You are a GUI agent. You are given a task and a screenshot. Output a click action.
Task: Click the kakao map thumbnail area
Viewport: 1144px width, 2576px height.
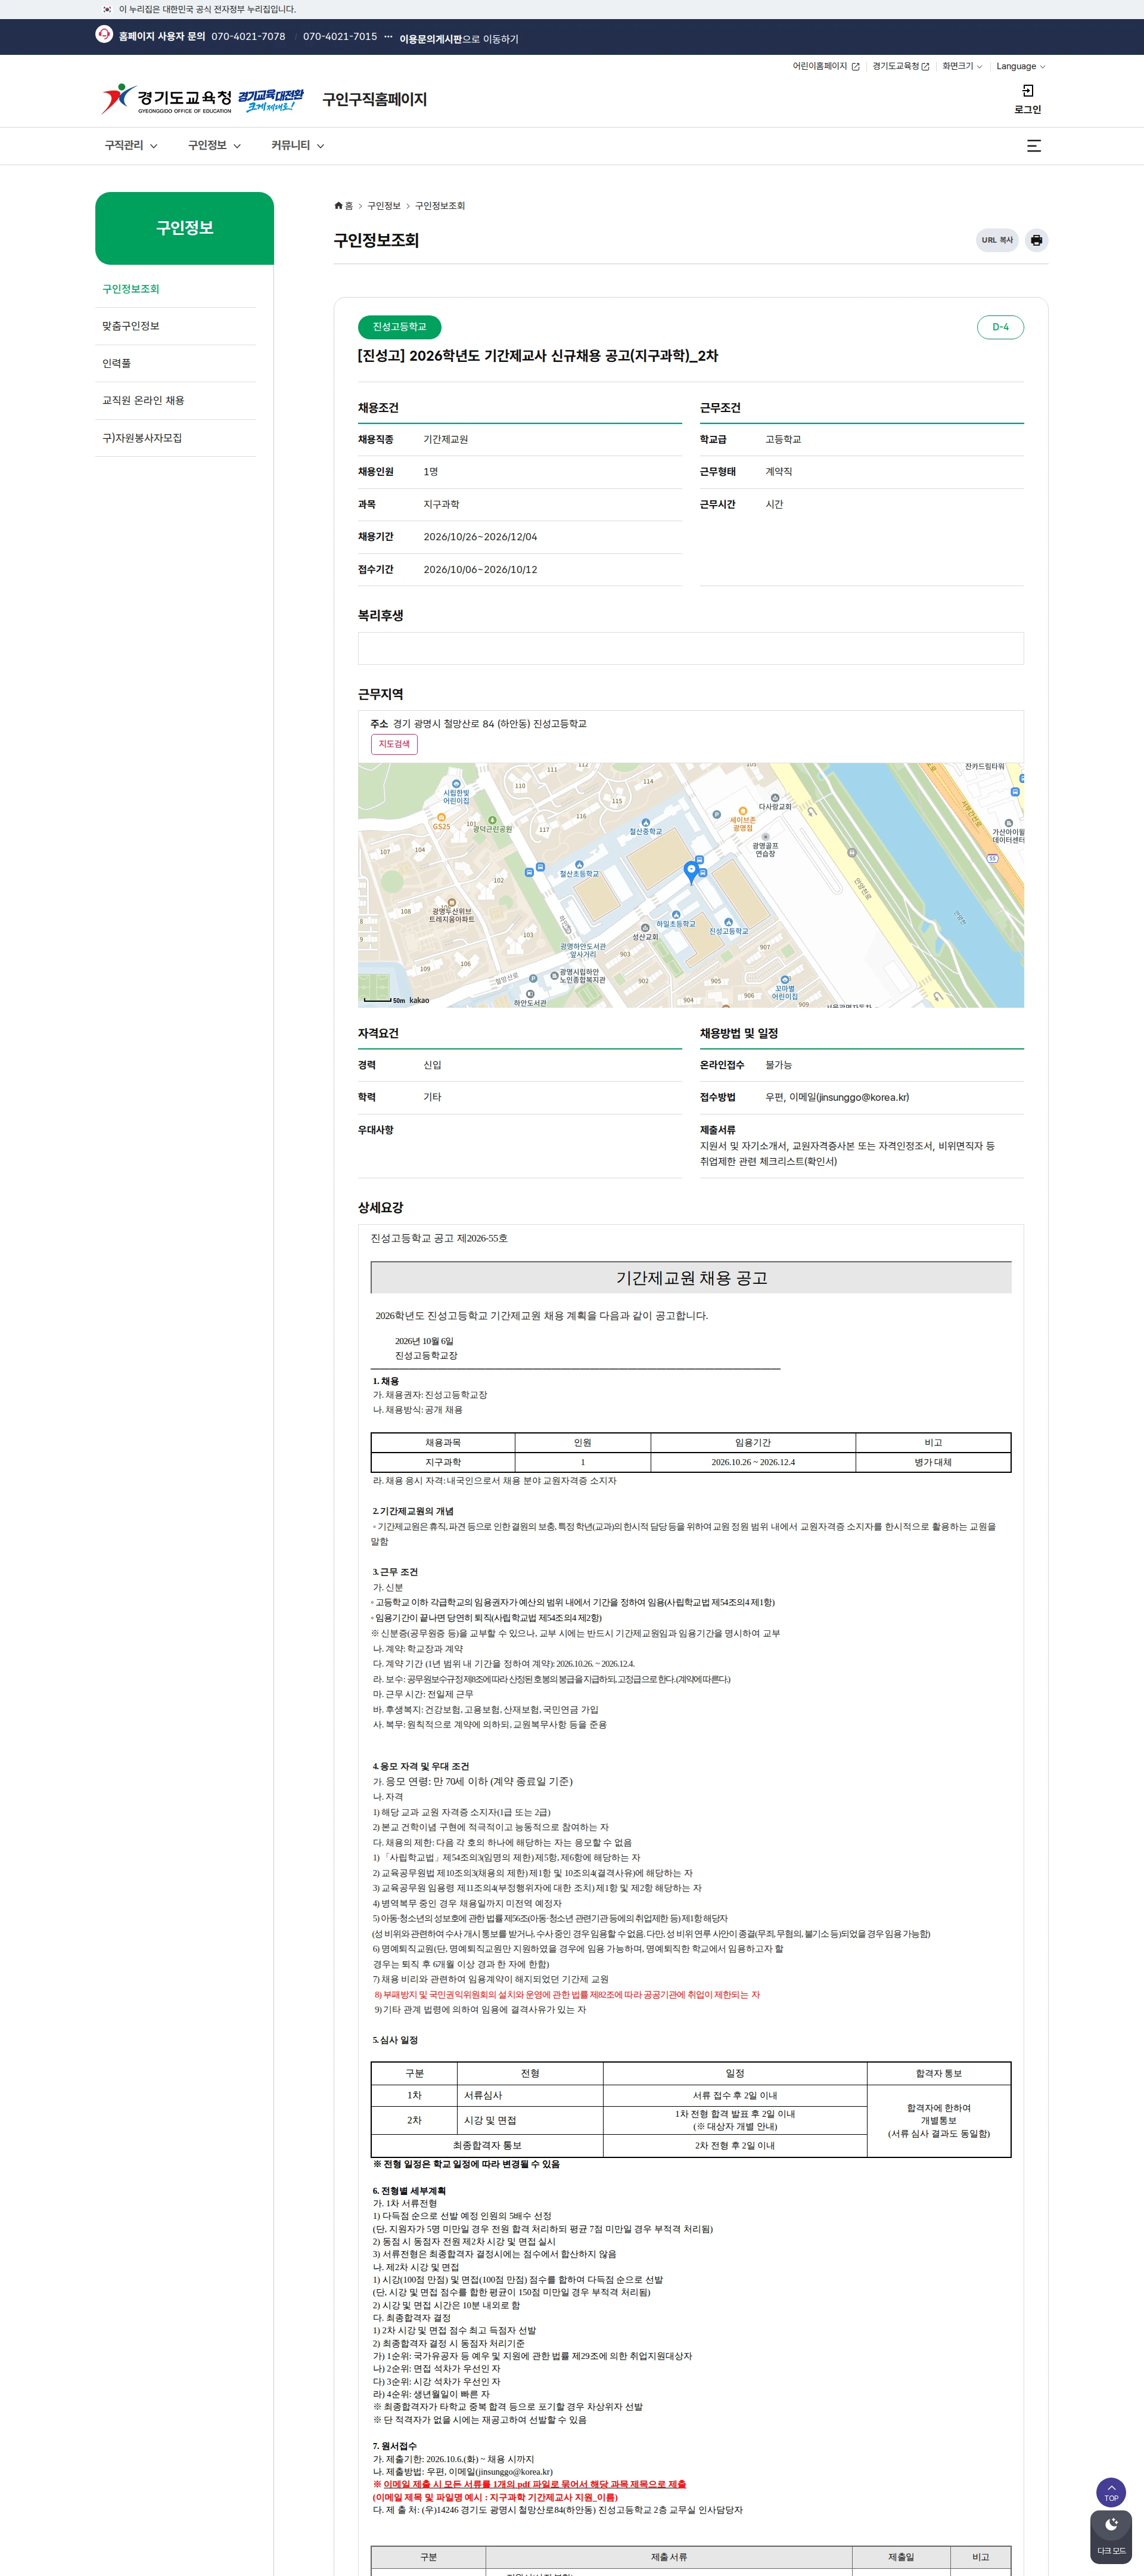[x=691, y=885]
